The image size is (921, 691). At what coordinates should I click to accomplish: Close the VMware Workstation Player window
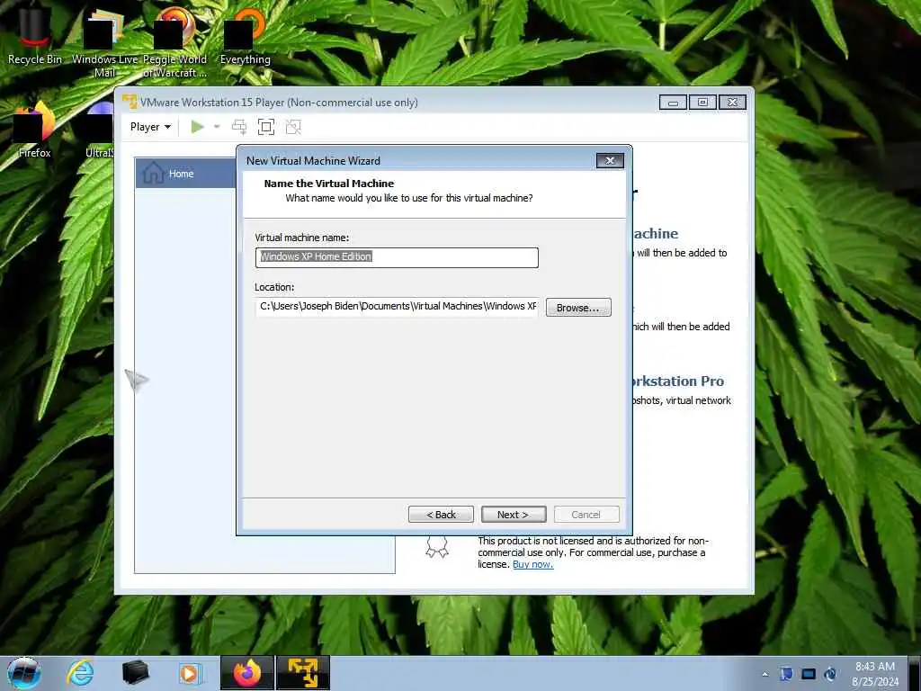click(732, 103)
